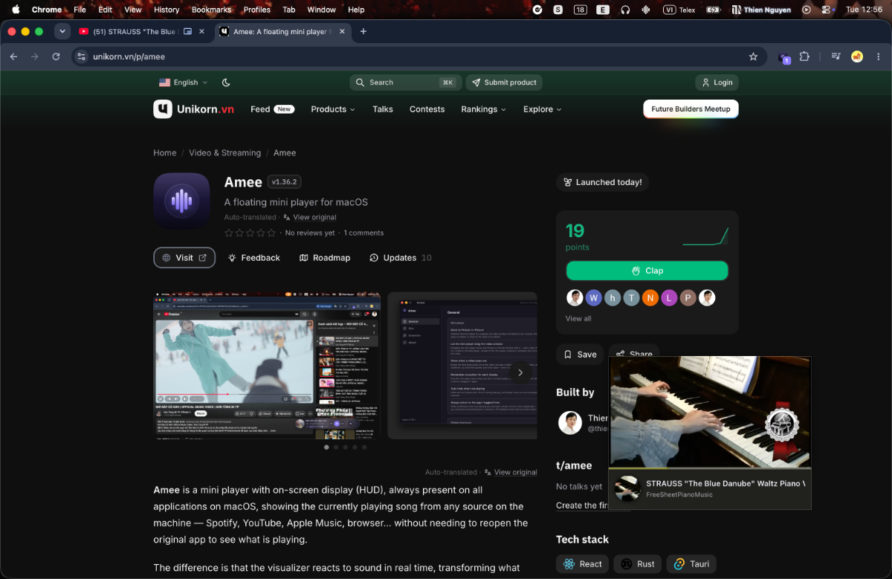Click the STRAUSS Blue Danube song title

pyautogui.click(x=725, y=484)
